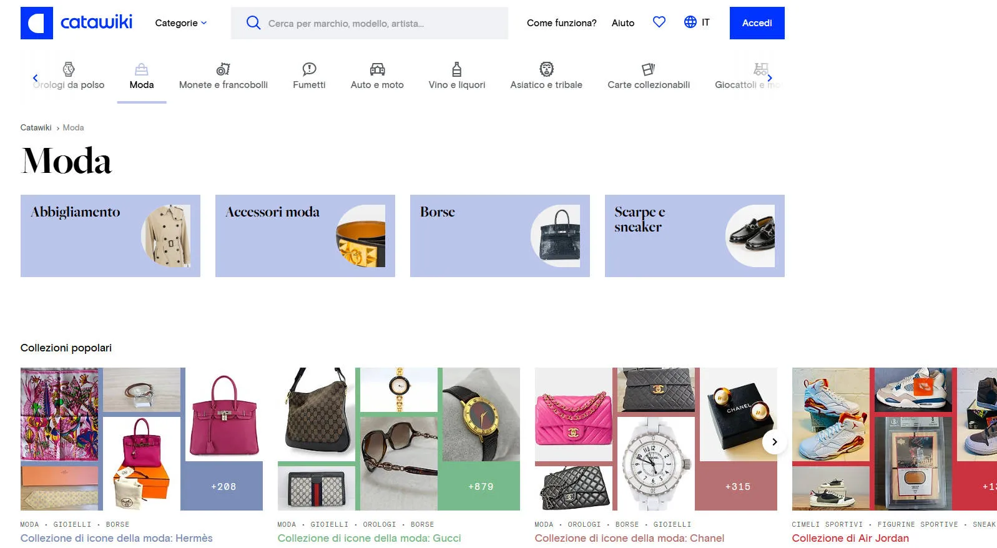This screenshot has height=548, width=997.
Task: Switch to the Moda category tab
Action: click(x=142, y=77)
